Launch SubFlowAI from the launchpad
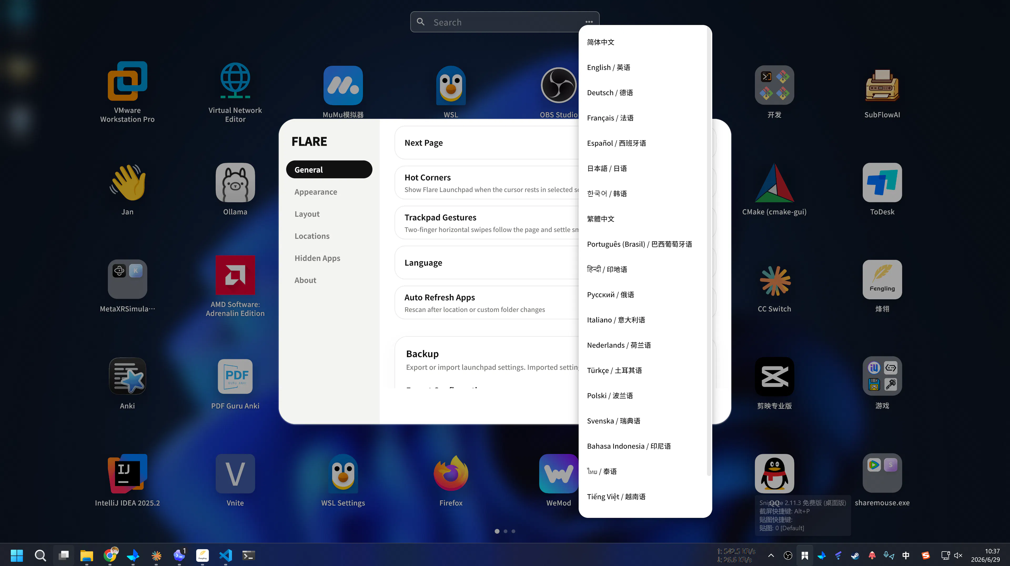 tap(882, 85)
